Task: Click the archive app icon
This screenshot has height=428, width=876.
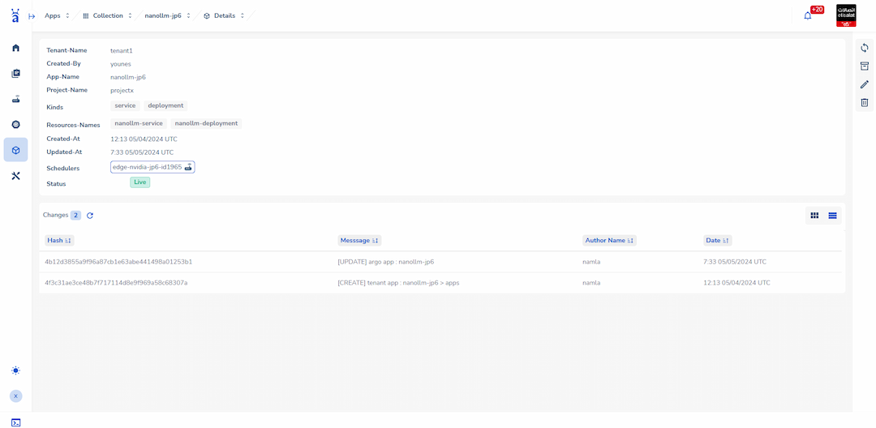Action: (864, 66)
